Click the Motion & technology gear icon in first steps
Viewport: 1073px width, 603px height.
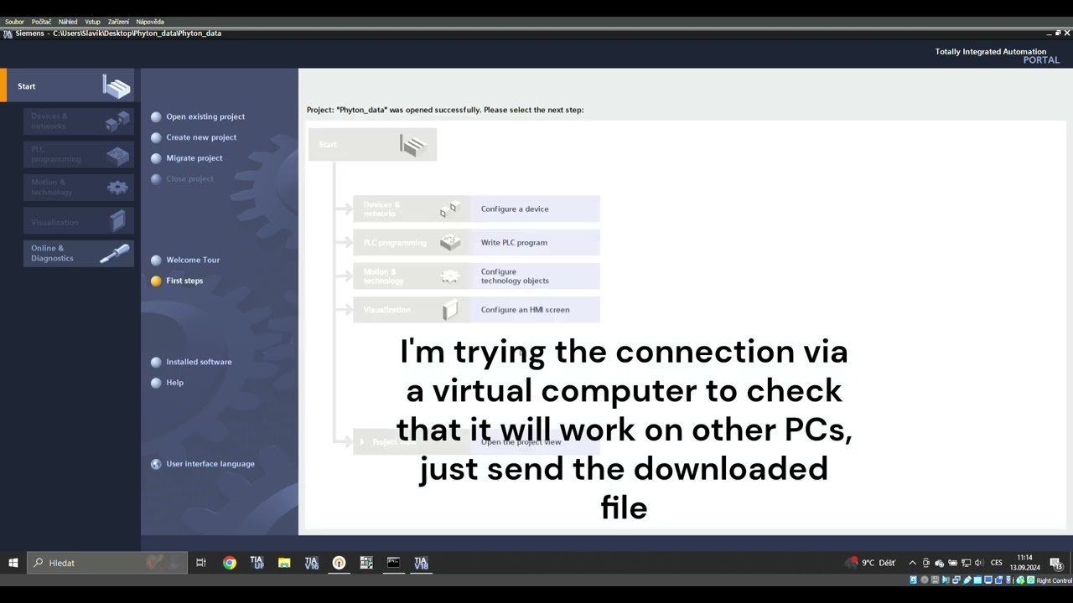click(450, 276)
